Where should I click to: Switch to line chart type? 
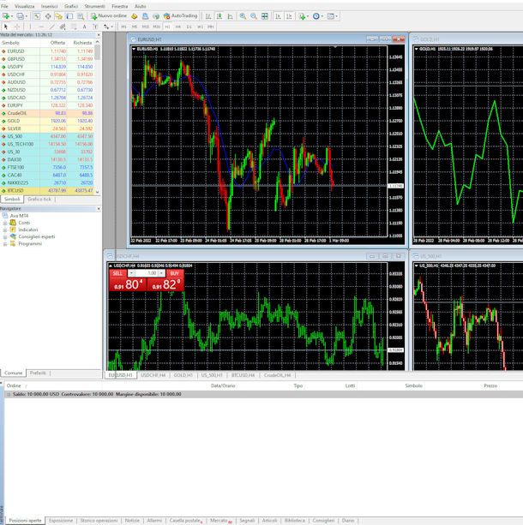click(231, 16)
